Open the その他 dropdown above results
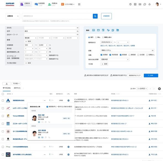163x161 pixels. click(x=16, y=84)
